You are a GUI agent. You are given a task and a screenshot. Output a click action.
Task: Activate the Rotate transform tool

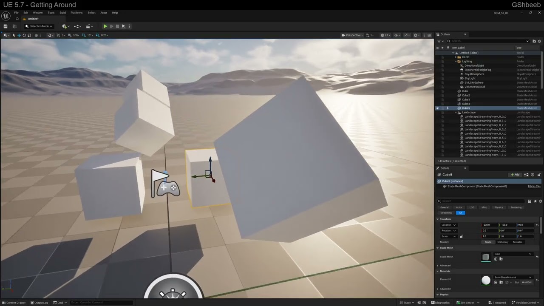click(24, 35)
